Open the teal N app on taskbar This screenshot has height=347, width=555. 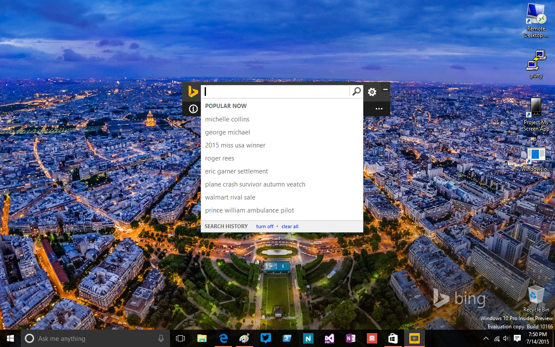pyautogui.click(x=308, y=338)
